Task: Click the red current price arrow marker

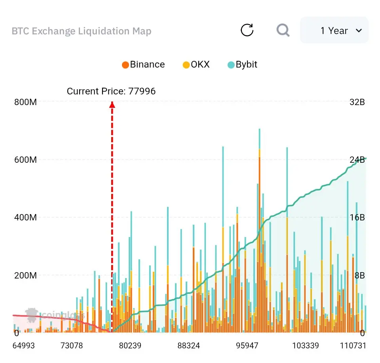Action: [x=112, y=105]
